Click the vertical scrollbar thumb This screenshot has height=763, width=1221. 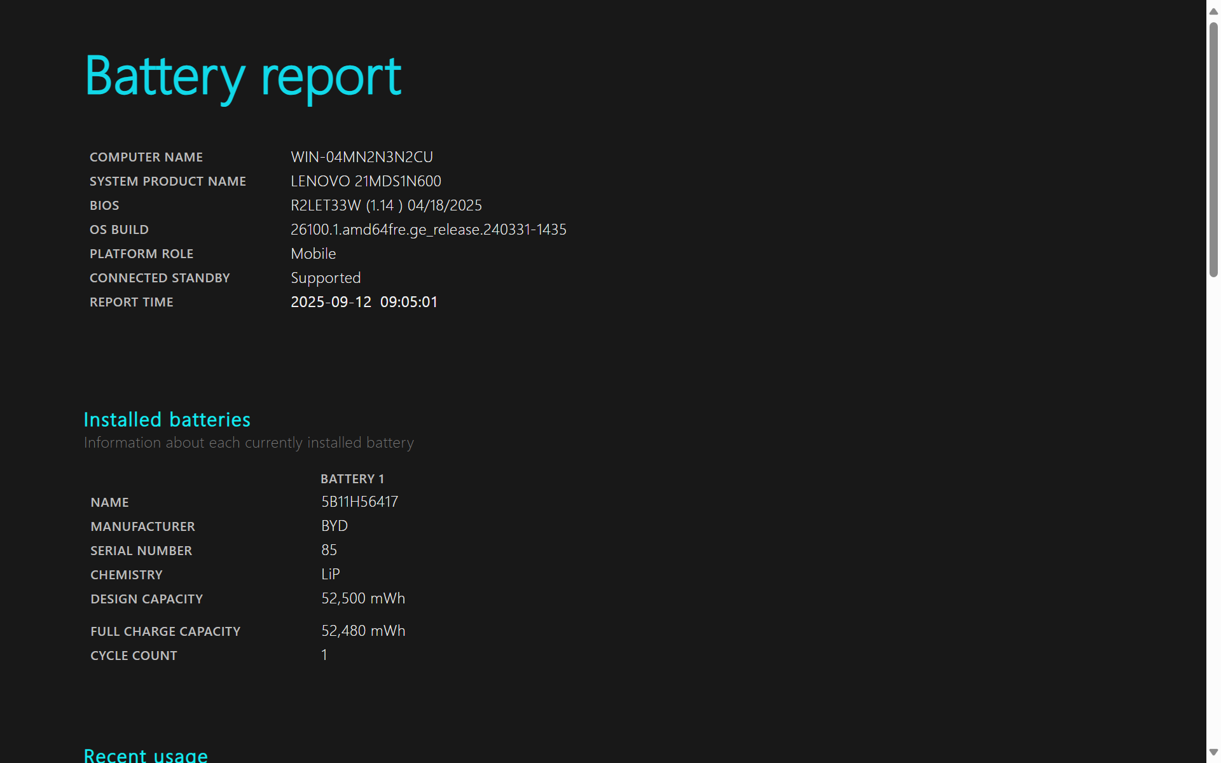(1213, 149)
